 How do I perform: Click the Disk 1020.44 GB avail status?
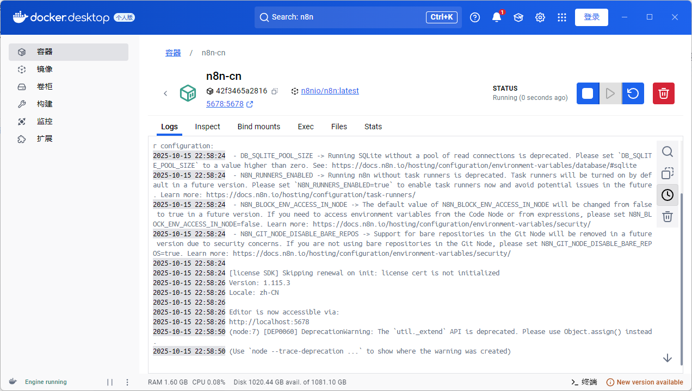tap(290, 382)
